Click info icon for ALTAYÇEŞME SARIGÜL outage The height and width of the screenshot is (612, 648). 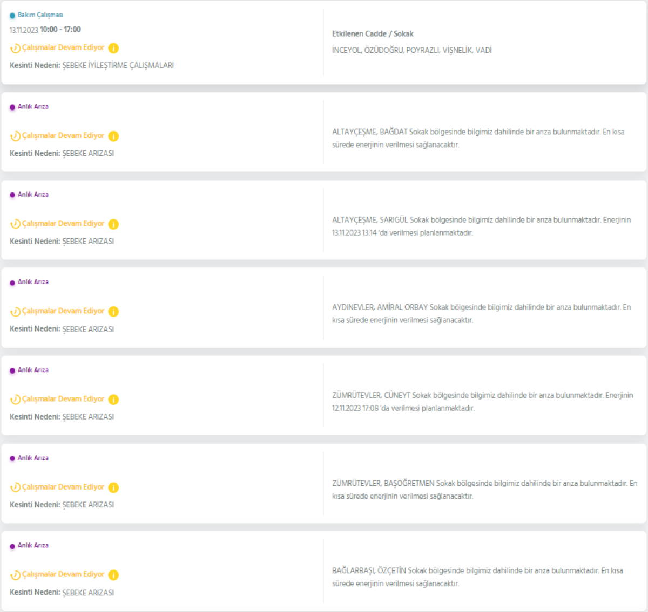tap(113, 224)
